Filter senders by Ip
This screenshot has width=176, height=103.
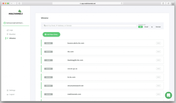point(152,27)
